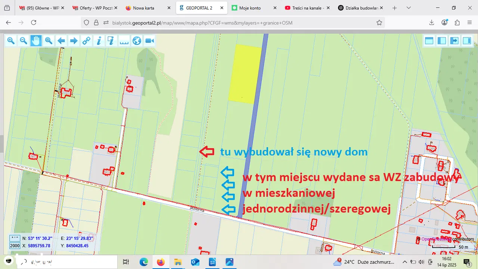The image size is (478, 269).
Task: Toggle degrees-minutes-seconds coordinate format button
Action: coord(15,238)
